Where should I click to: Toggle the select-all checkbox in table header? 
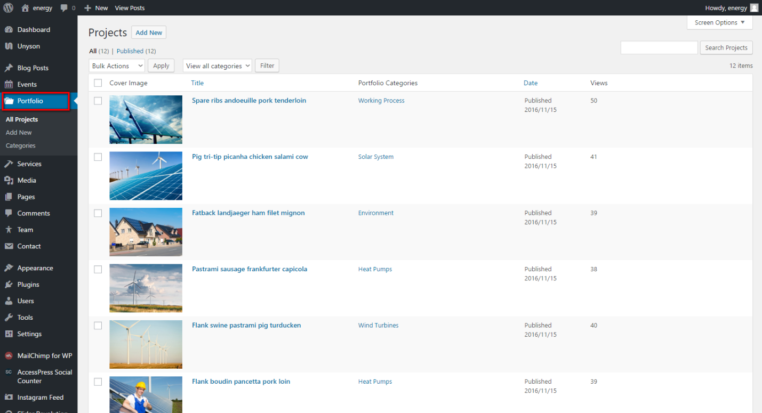tap(98, 83)
